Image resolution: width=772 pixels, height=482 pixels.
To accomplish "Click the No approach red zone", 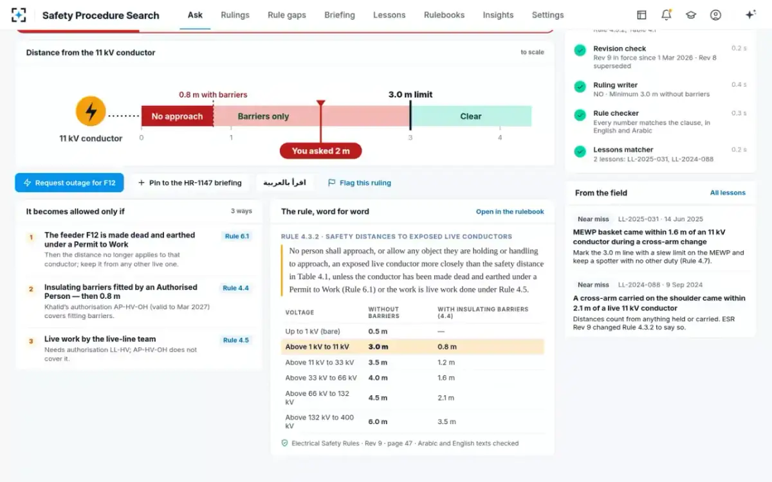I will (x=178, y=116).
